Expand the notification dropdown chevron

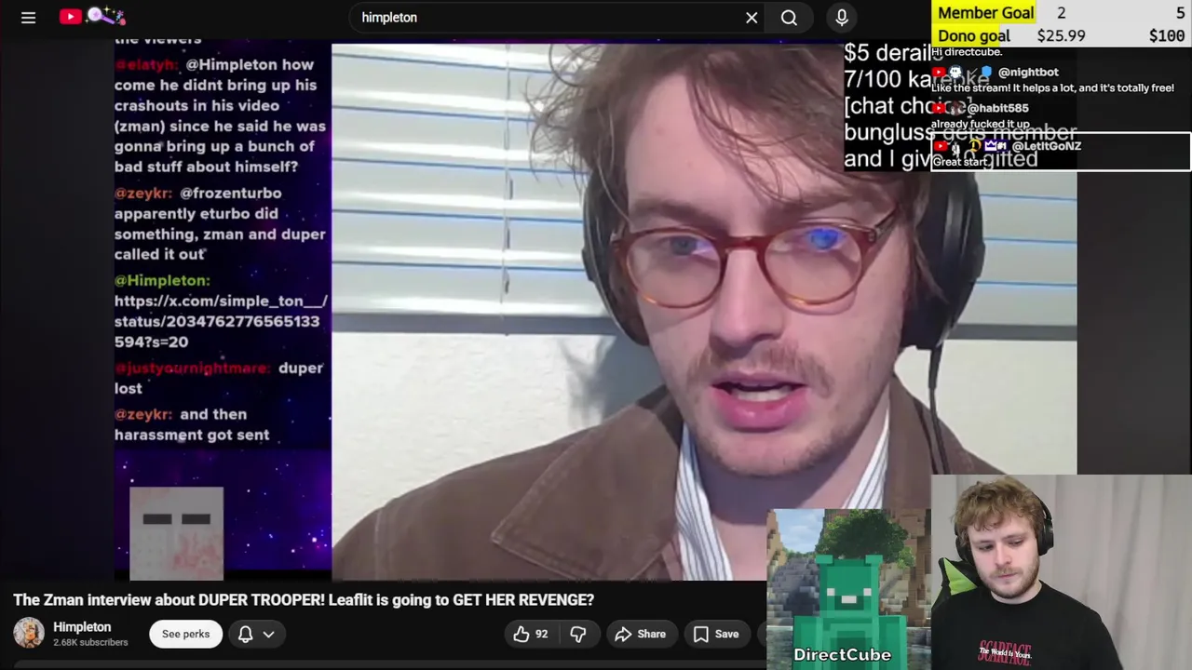click(268, 635)
